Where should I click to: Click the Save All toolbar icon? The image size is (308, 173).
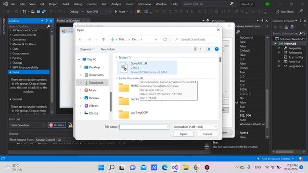click(44, 12)
